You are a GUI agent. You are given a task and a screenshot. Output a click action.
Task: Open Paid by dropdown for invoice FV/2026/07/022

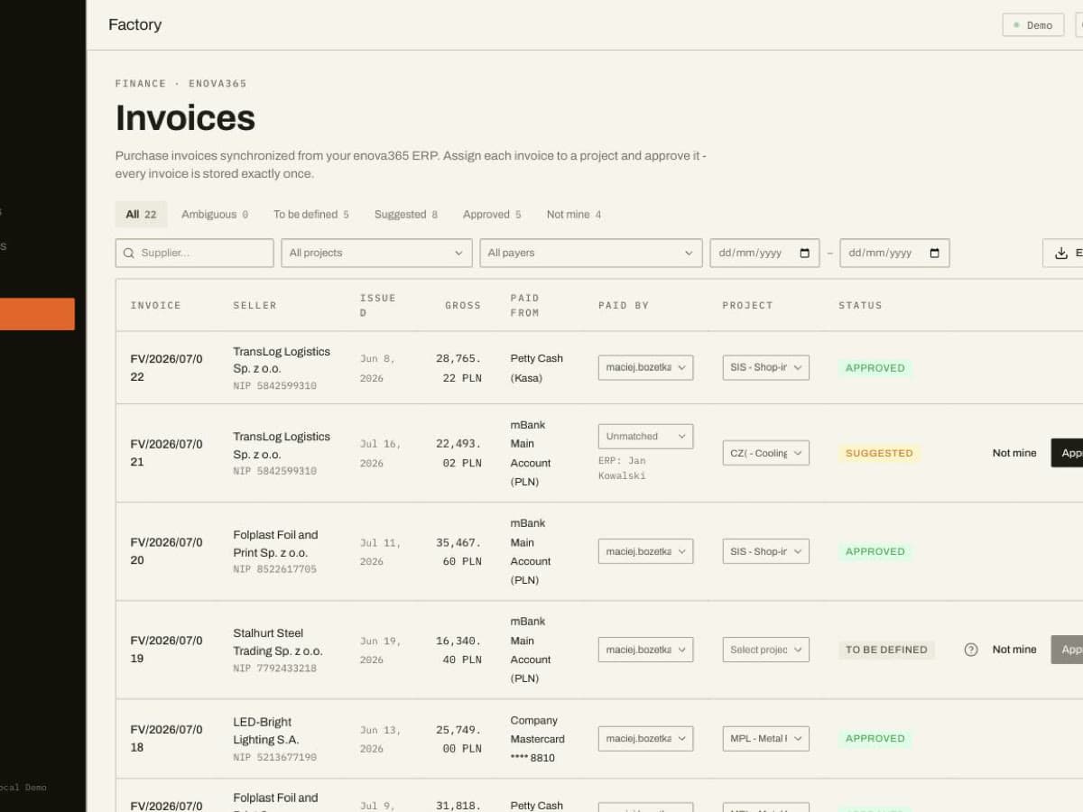[x=645, y=367]
